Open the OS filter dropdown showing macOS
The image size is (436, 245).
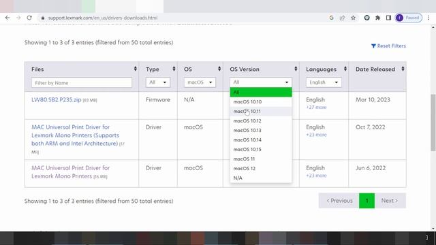pos(200,82)
